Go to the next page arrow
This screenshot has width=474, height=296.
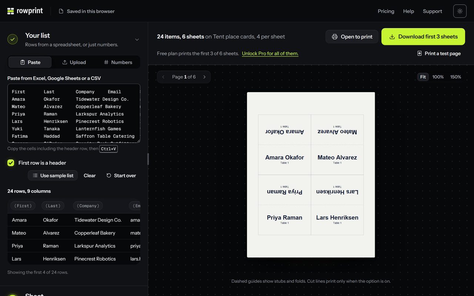click(x=204, y=77)
